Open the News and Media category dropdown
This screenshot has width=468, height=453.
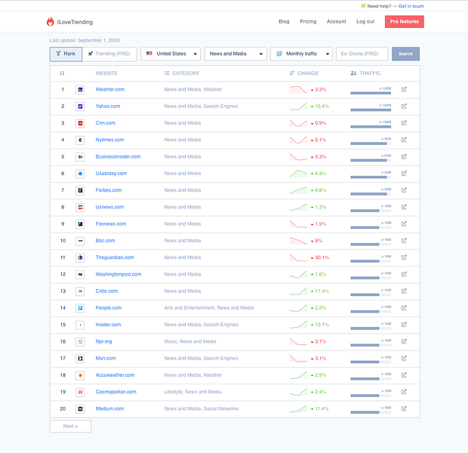(x=236, y=54)
